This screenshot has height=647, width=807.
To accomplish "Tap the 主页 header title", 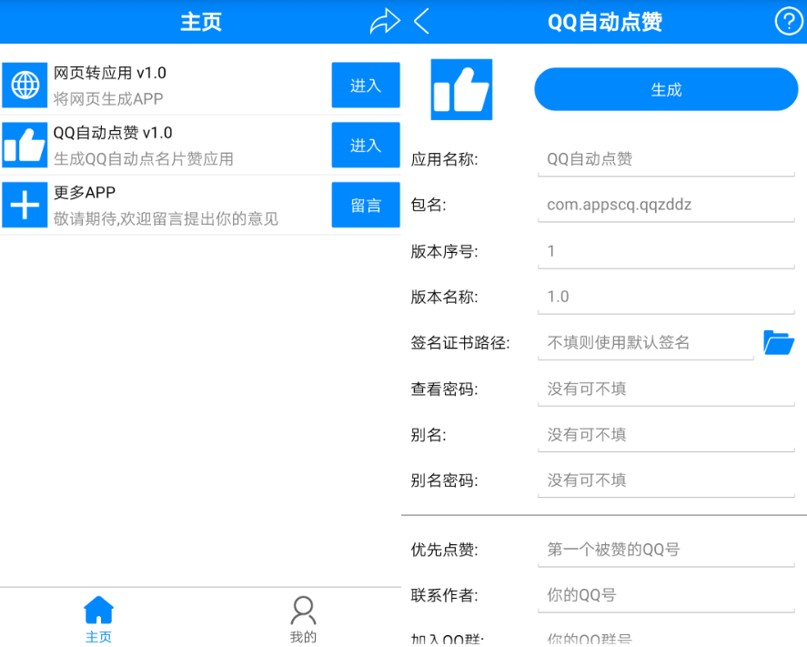I will (201, 22).
